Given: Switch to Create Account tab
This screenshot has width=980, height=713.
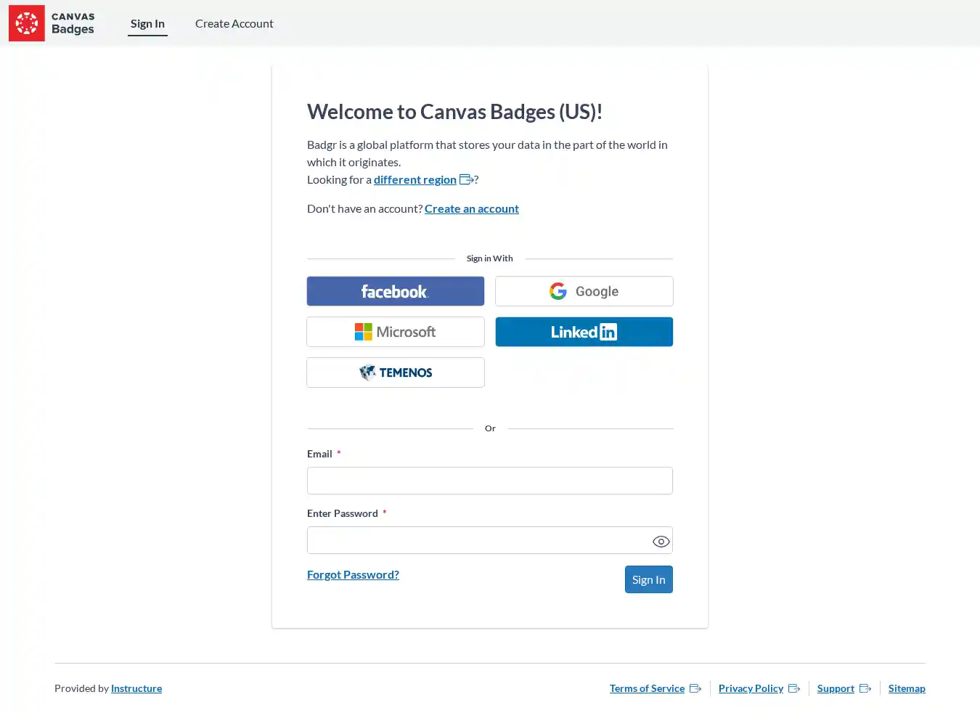Looking at the screenshot, I should [x=234, y=23].
